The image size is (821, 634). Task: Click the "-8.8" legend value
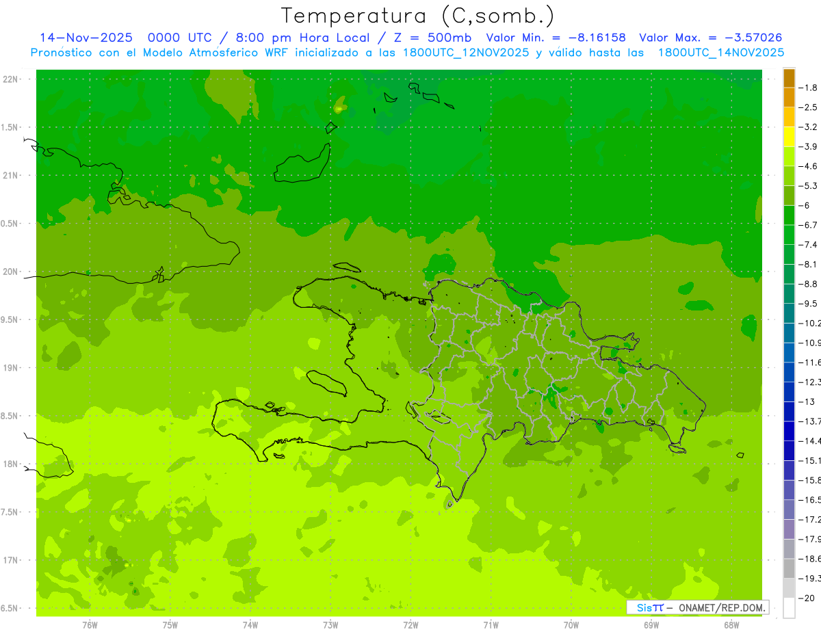(808, 284)
